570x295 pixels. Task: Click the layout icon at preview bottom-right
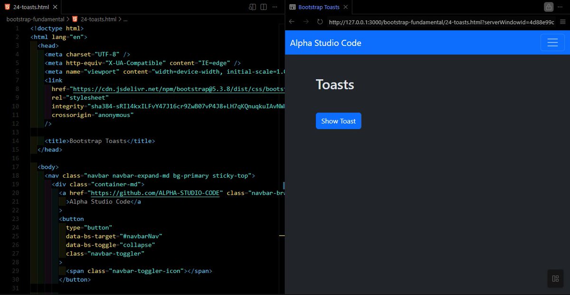click(555, 278)
